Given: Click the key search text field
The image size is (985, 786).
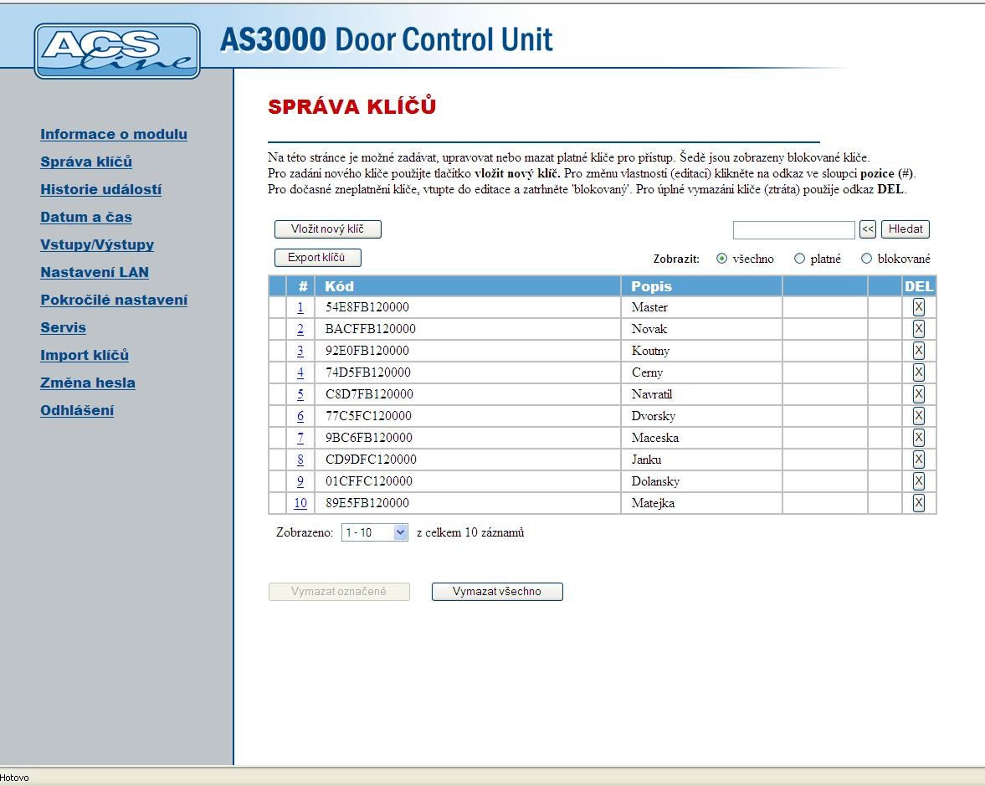Looking at the screenshot, I should 793,229.
